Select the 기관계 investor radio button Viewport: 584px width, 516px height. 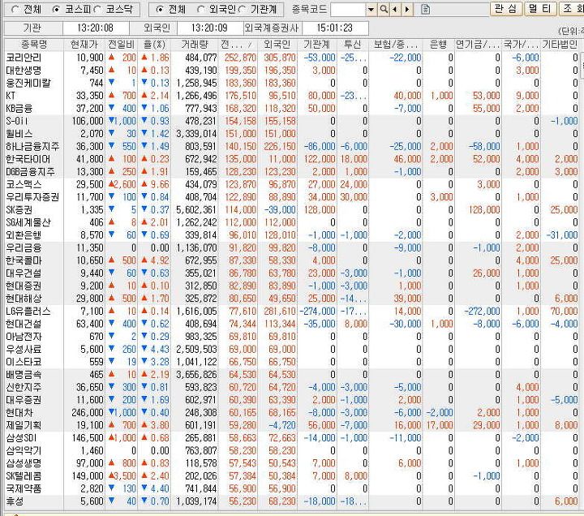pyautogui.click(x=243, y=10)
